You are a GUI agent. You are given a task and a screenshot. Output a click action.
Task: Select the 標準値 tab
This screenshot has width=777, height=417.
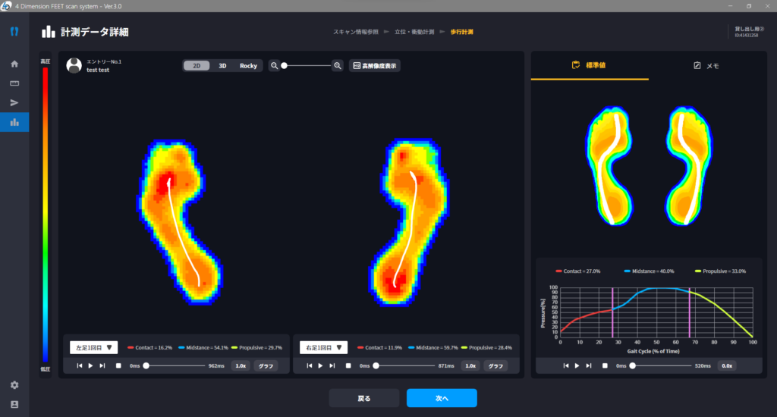tap(589, 66)
